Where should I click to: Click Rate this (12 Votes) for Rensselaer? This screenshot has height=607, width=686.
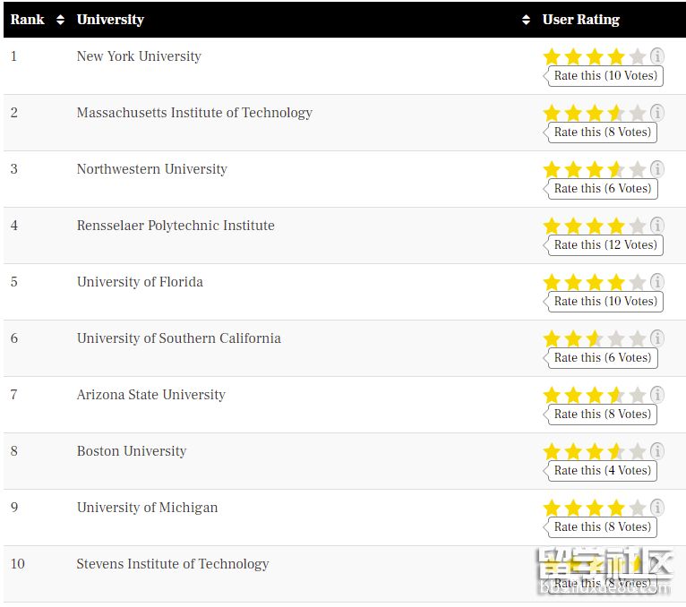(605, 245)
